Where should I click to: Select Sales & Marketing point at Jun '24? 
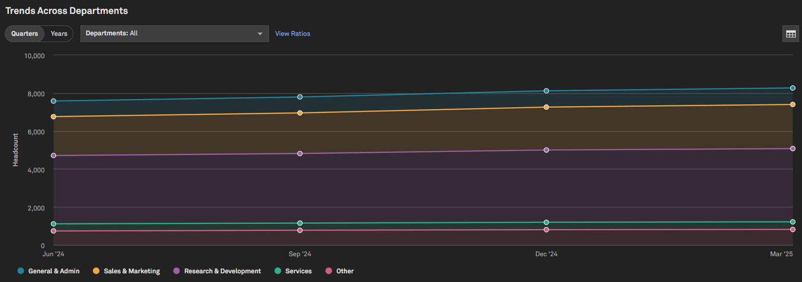pos(53,117)
